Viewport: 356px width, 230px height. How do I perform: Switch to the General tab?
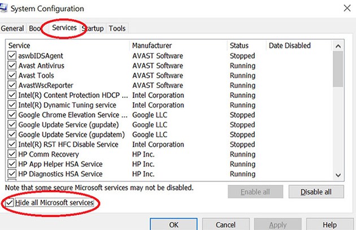tap(12, 28)
